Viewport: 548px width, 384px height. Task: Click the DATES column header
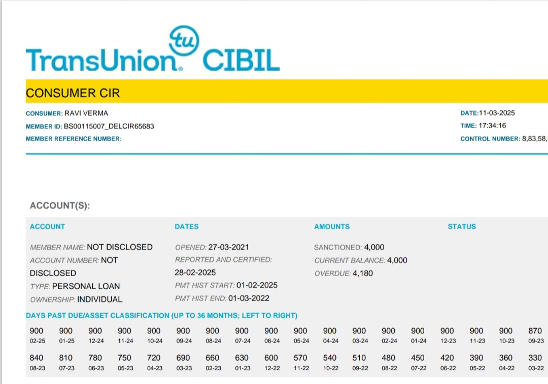click(187, 227)
